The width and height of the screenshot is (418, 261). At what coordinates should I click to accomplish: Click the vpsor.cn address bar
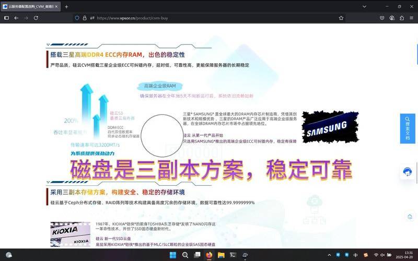coord(209,18)
